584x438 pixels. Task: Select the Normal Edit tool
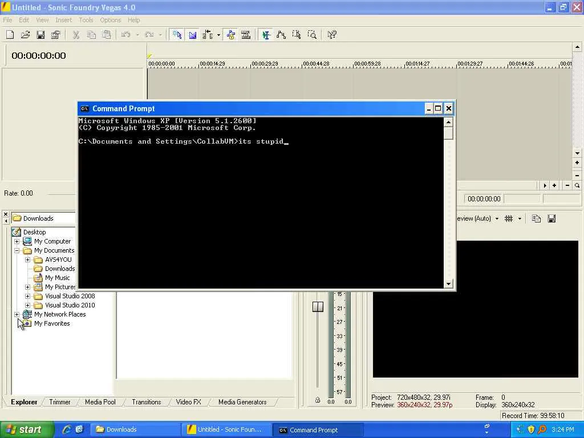(x=266, y=35)
